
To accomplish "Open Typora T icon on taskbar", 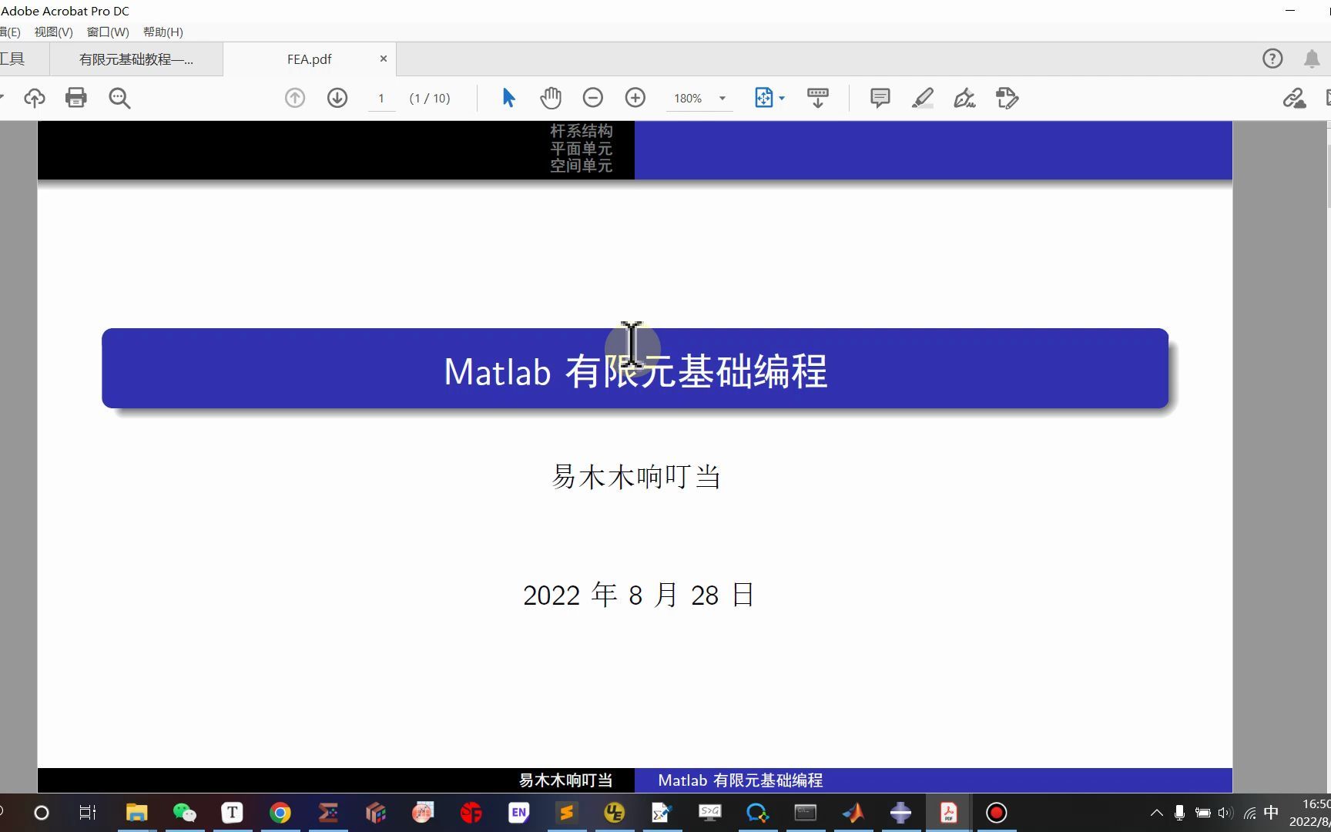I will point(232,813).
